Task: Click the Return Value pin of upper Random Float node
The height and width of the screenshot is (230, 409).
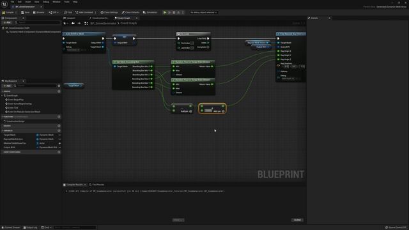Action: (212, 66)
